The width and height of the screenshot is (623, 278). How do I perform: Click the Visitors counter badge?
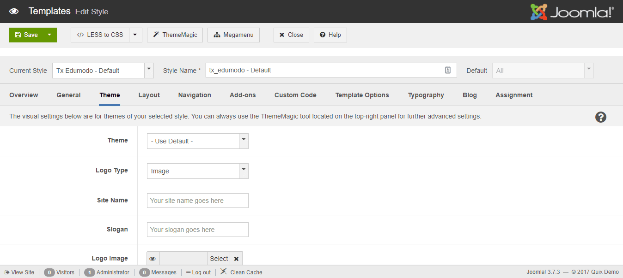coord(49,272)
